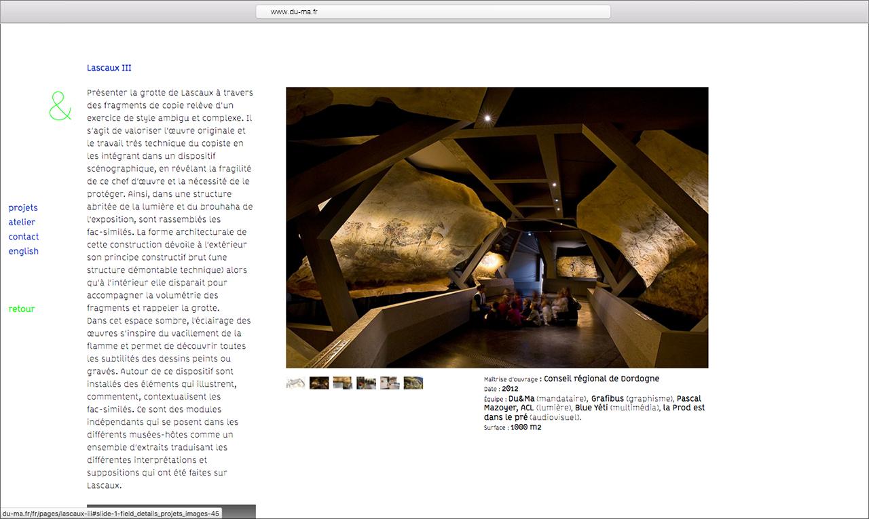Viewport: 869px width, 519px height.
Task: Go to the atelier page
Action: (22, 223)
